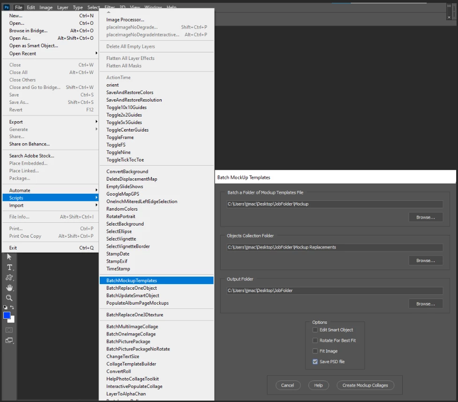
Task: Expand the Import submenu
Action: pos(50,205)
